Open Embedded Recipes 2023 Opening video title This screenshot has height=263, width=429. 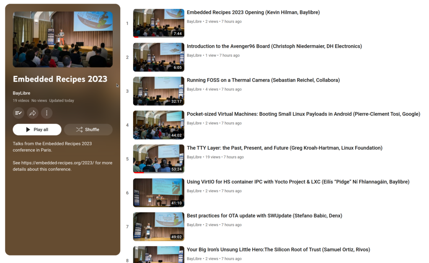point(253,12)
